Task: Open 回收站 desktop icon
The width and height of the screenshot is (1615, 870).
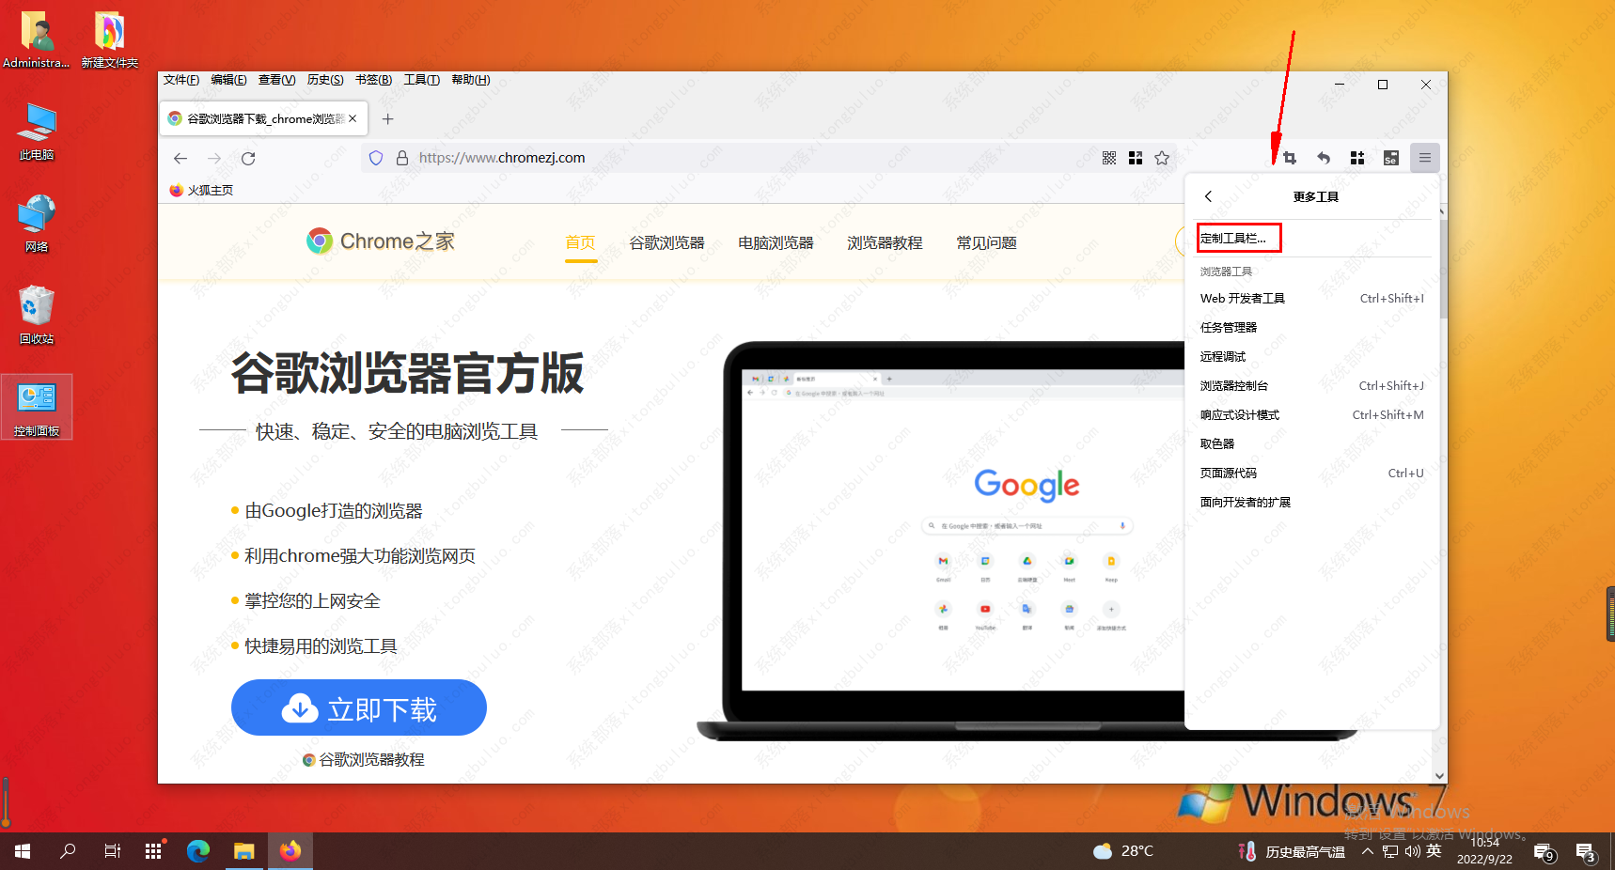Action: coord(37,316)
